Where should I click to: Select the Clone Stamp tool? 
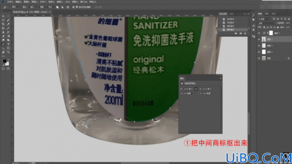point(3,32)
